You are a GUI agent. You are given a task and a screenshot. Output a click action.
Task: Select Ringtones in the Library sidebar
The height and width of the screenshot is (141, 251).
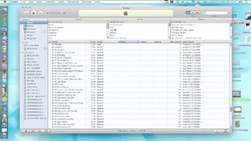(34, 38)
